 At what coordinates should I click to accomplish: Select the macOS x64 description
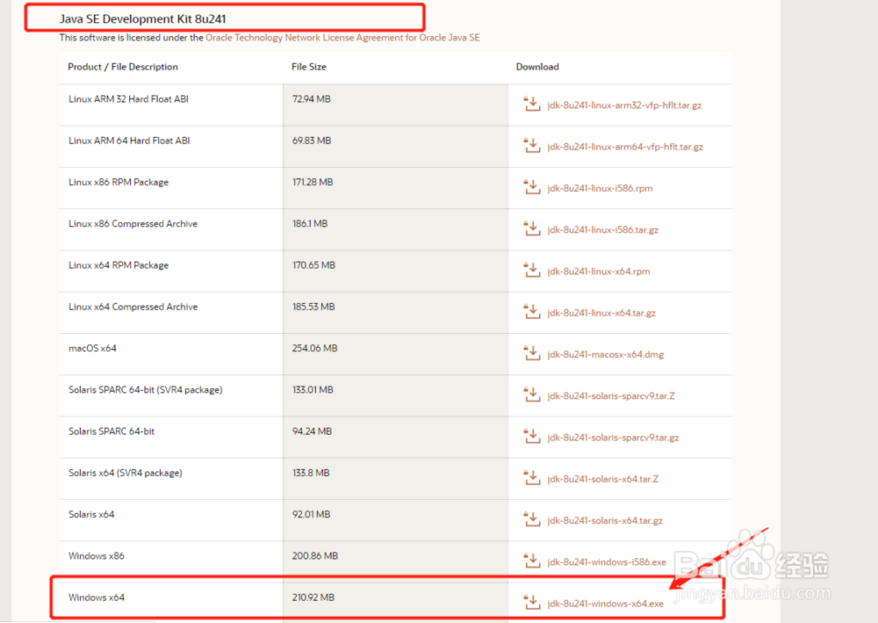[92, 348]
